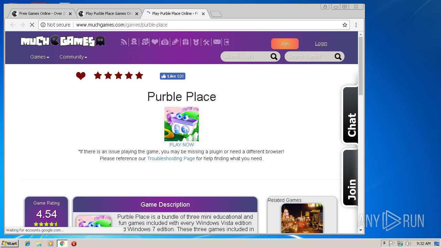Rate the game three stars
Image resolution: width=441 pixels, height=248 pixels.
119,75
